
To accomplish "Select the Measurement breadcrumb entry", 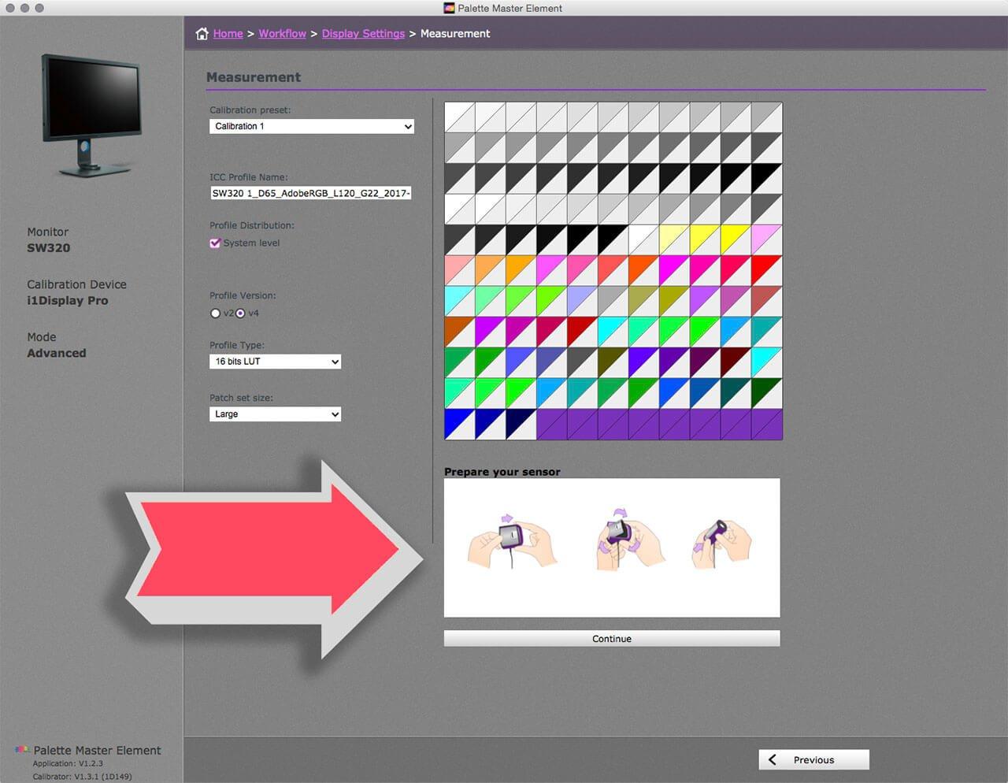I will (x=455, y=33).
